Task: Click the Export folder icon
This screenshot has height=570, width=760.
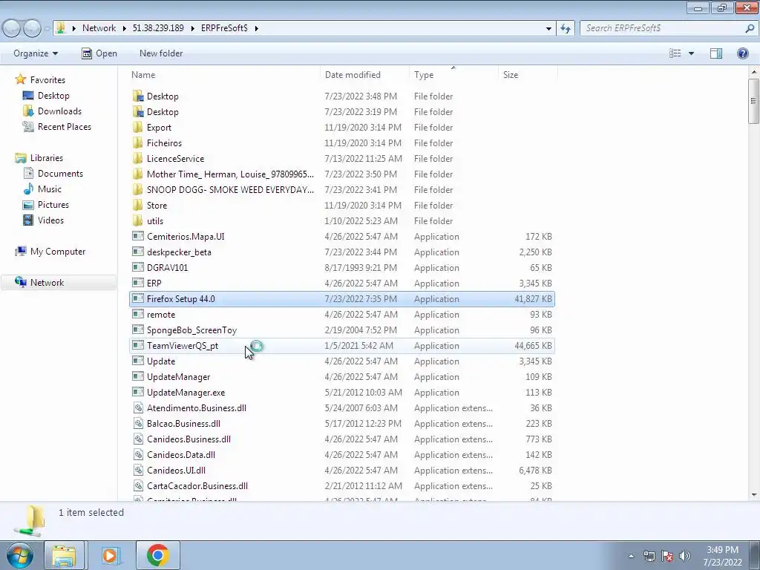Action: pos(138,128)
